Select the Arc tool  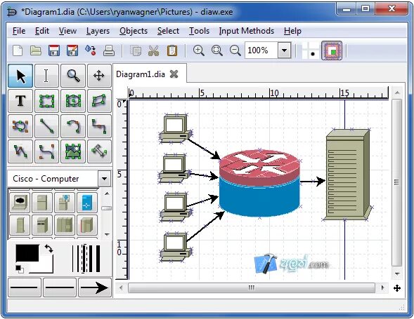[73, 126]
